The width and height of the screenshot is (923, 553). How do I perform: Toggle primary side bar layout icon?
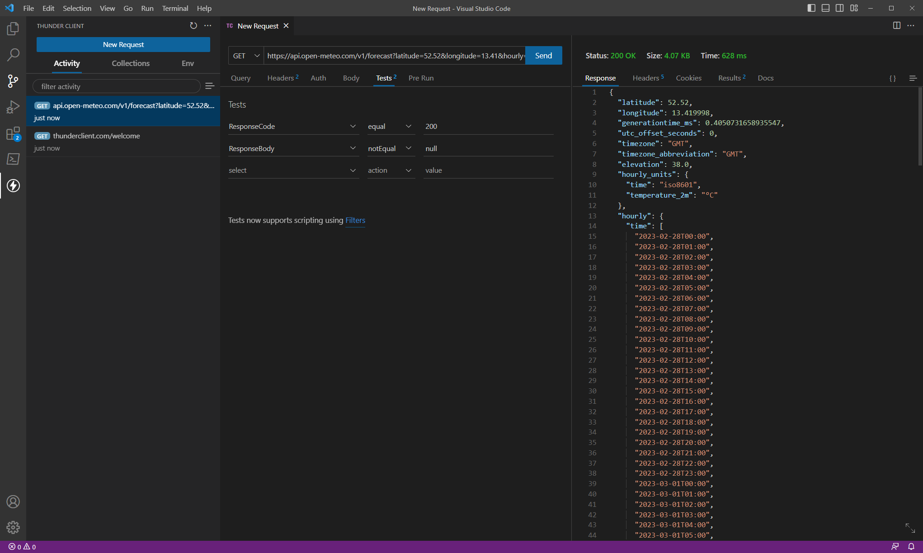coord(811,8)
